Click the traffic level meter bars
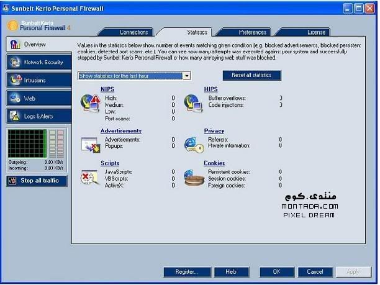Screen dimensions: 380x285 [x=57, y=143]
